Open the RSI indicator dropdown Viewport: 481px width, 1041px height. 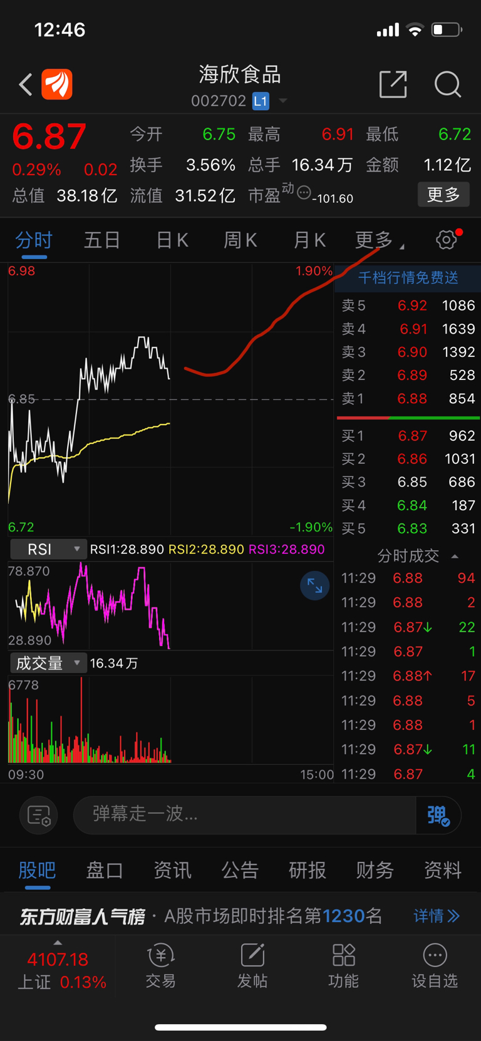pyautogui.click(x=48, y=550)
